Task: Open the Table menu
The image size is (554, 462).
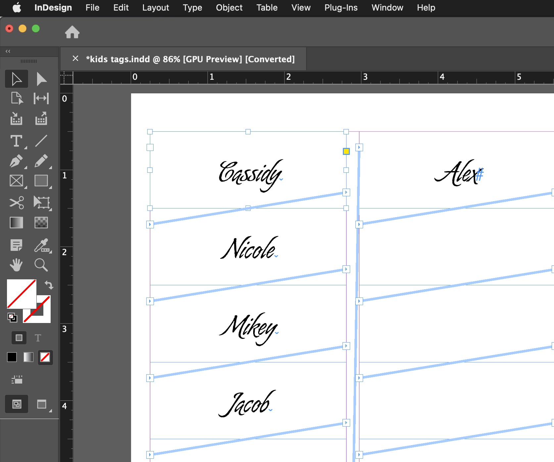Action: point(267,8)
